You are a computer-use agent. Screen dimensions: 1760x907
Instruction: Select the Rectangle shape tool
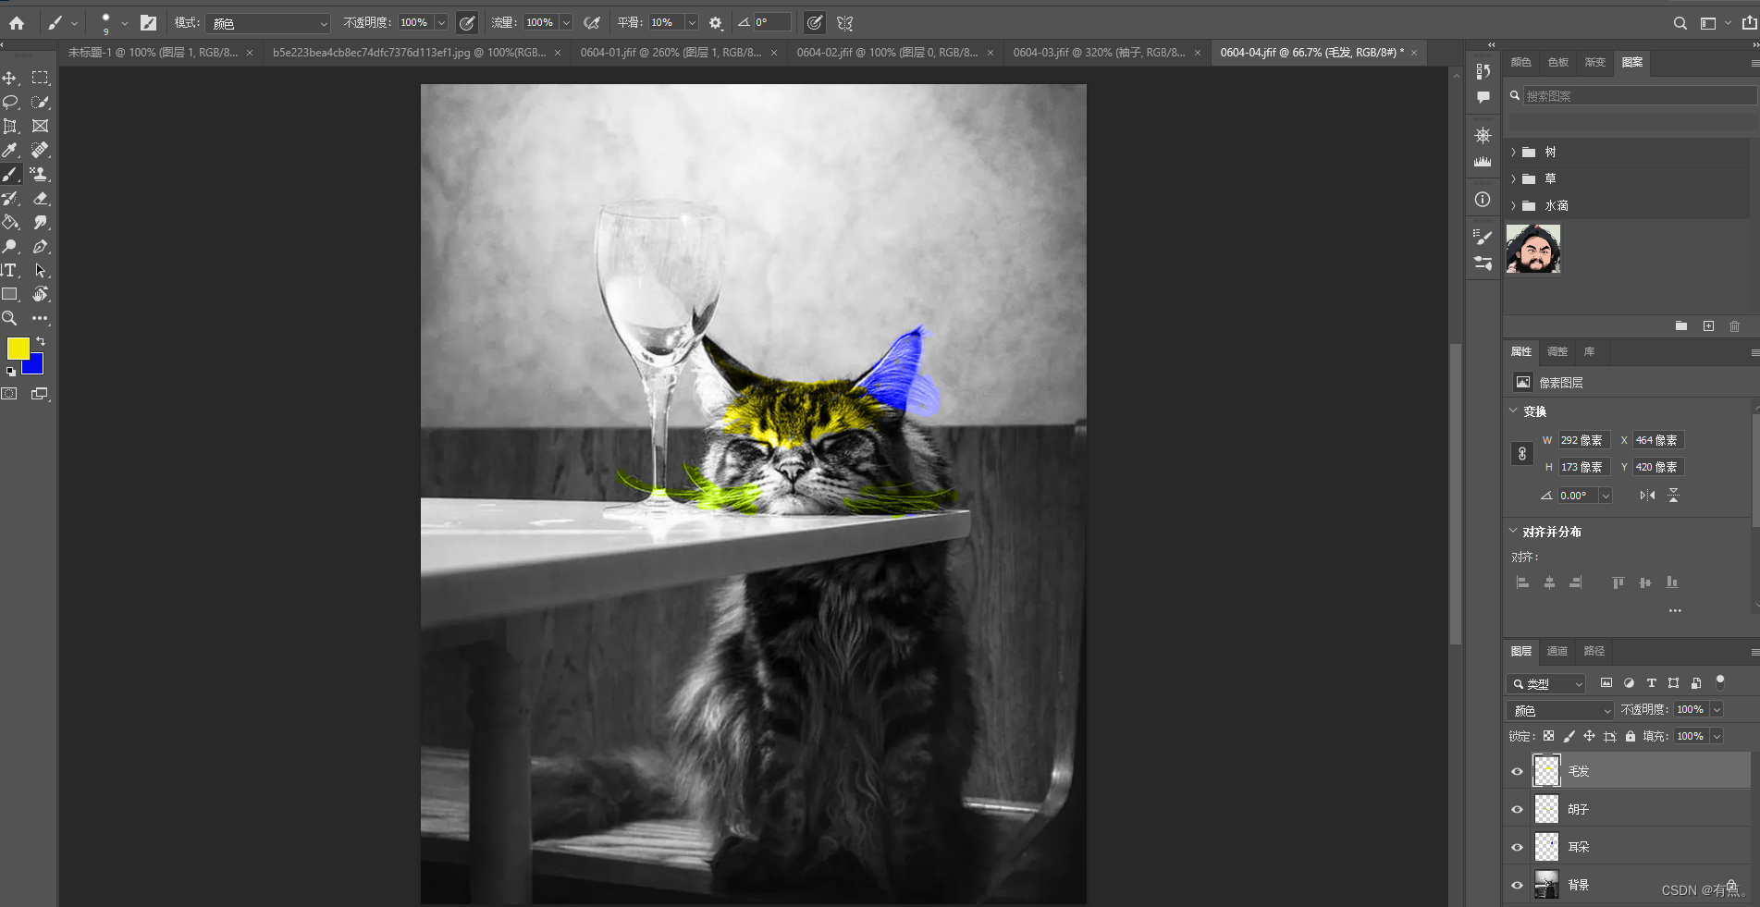coord(10,295)
